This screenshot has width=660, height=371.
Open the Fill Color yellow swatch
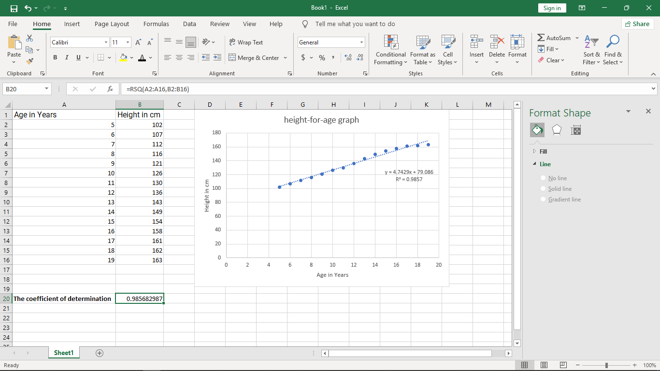tap(123, 57)
